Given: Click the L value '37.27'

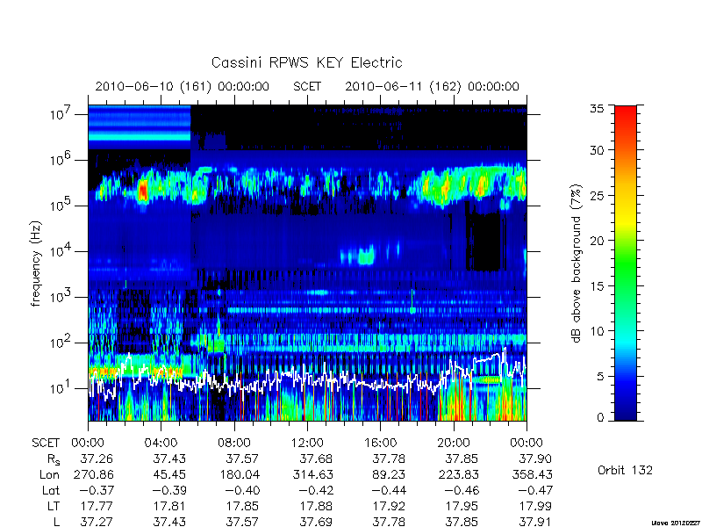Looking at the screenshot, I should point(97,522).
